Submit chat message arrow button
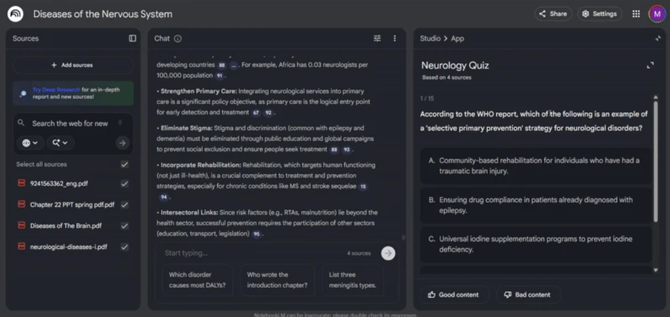670x317 pixels. pos(388,253)
